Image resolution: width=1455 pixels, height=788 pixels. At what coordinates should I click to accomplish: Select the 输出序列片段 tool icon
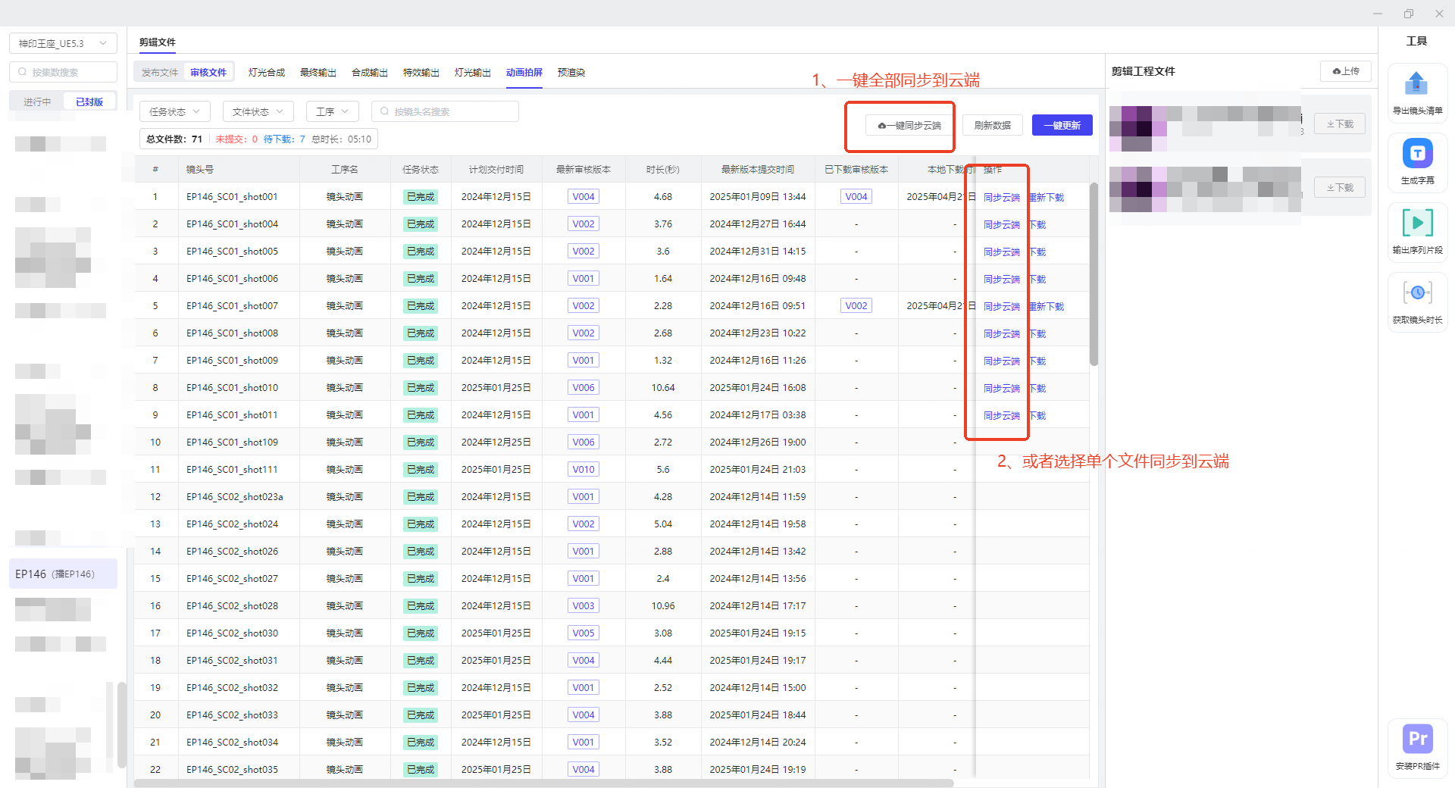tap(1417, 223)
